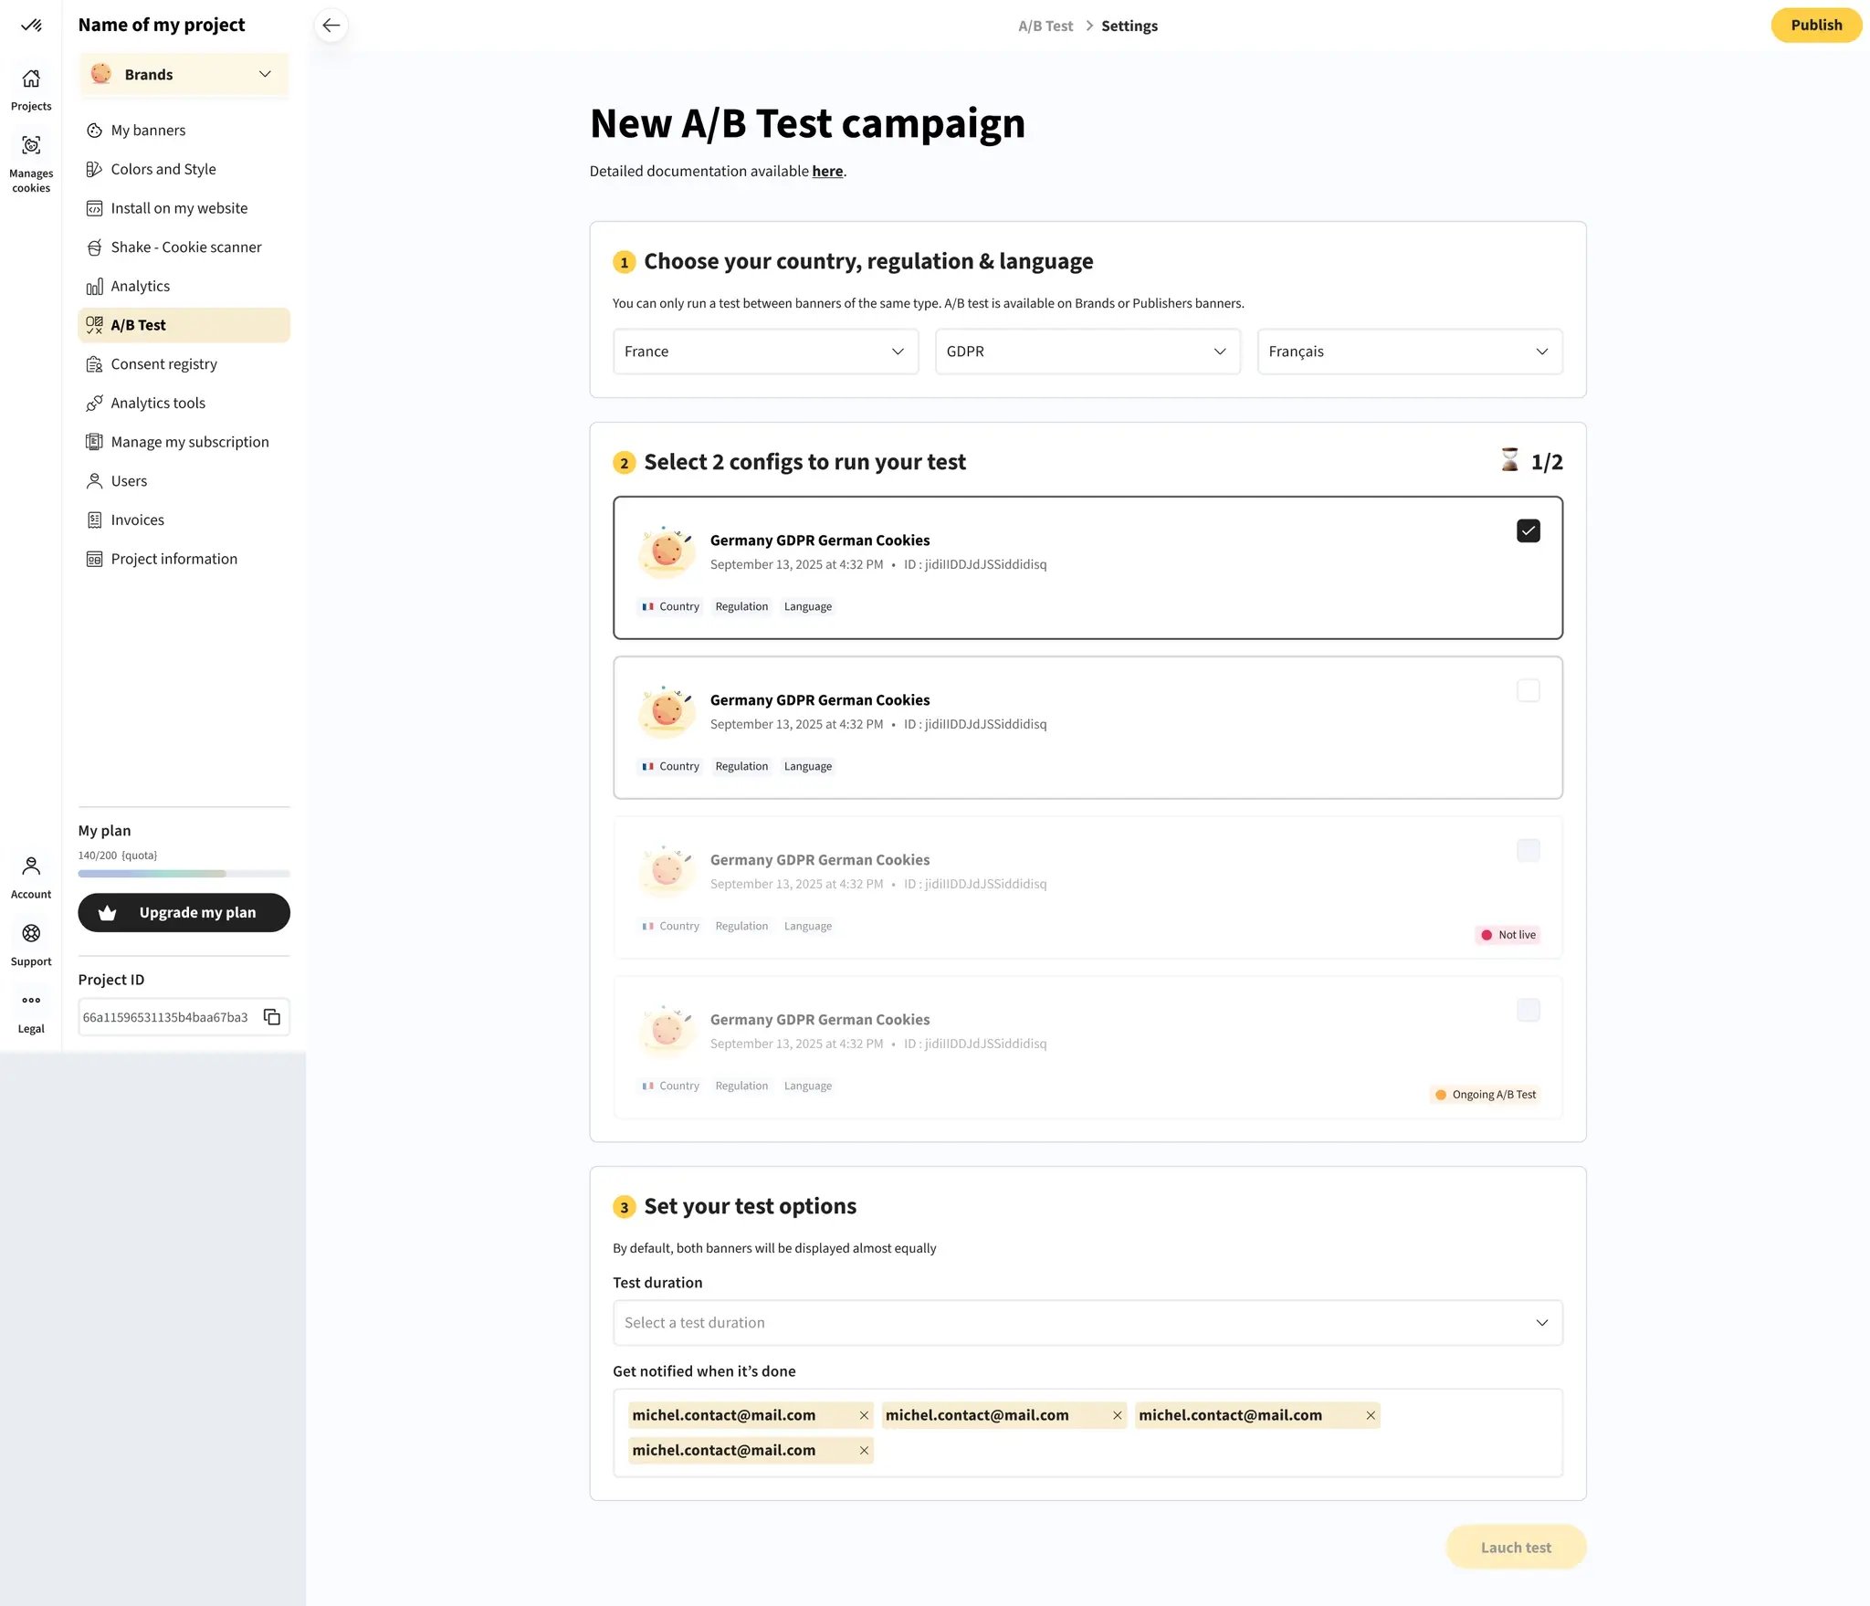This screenshot has height=1606, width=1870.
Task: Click the Analytics tools icon
Action: [94, 404]
